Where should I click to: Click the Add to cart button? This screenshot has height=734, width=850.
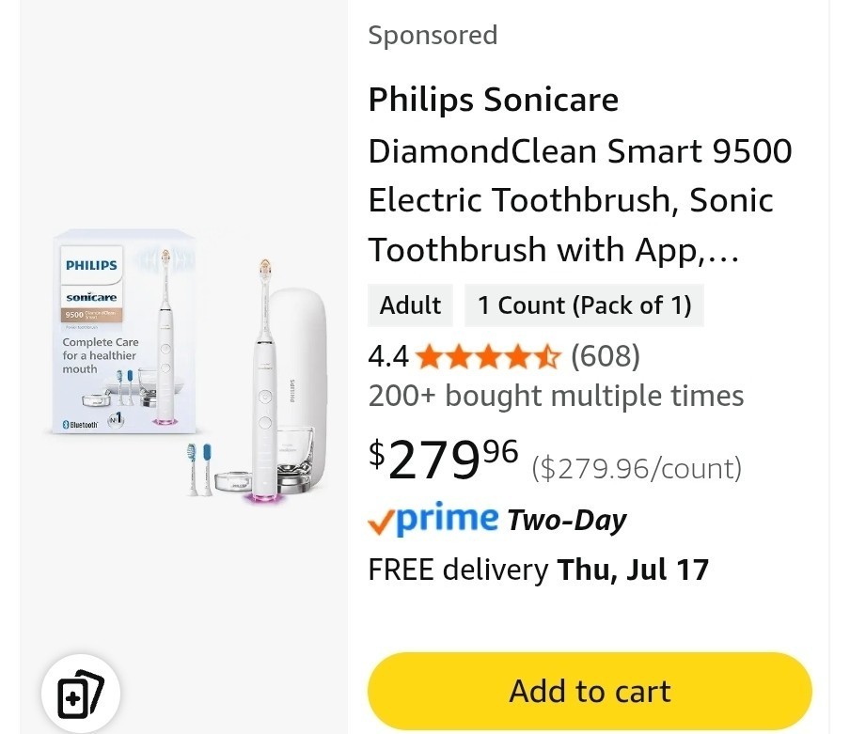tap(590, 691)
